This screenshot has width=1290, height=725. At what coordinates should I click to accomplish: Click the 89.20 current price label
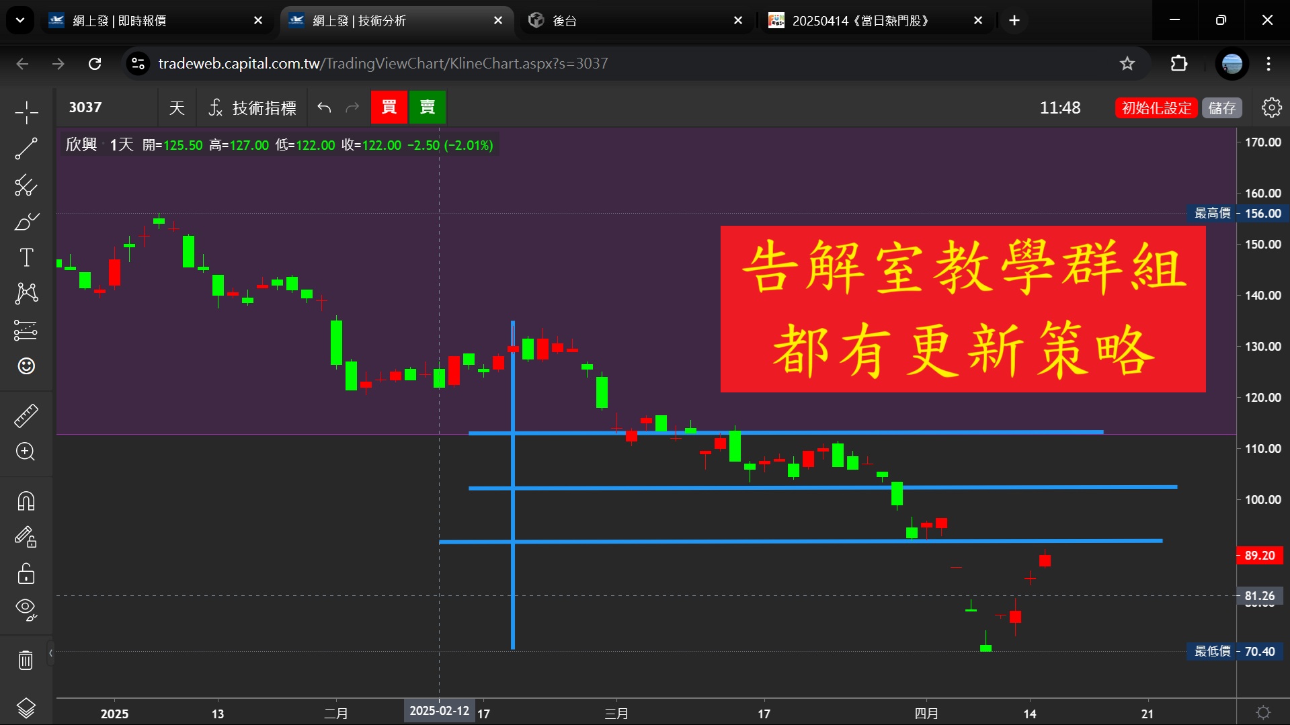pyautogui.click(x=1259, y=556)
